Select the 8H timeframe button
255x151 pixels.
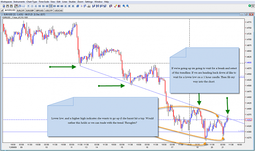62,6
